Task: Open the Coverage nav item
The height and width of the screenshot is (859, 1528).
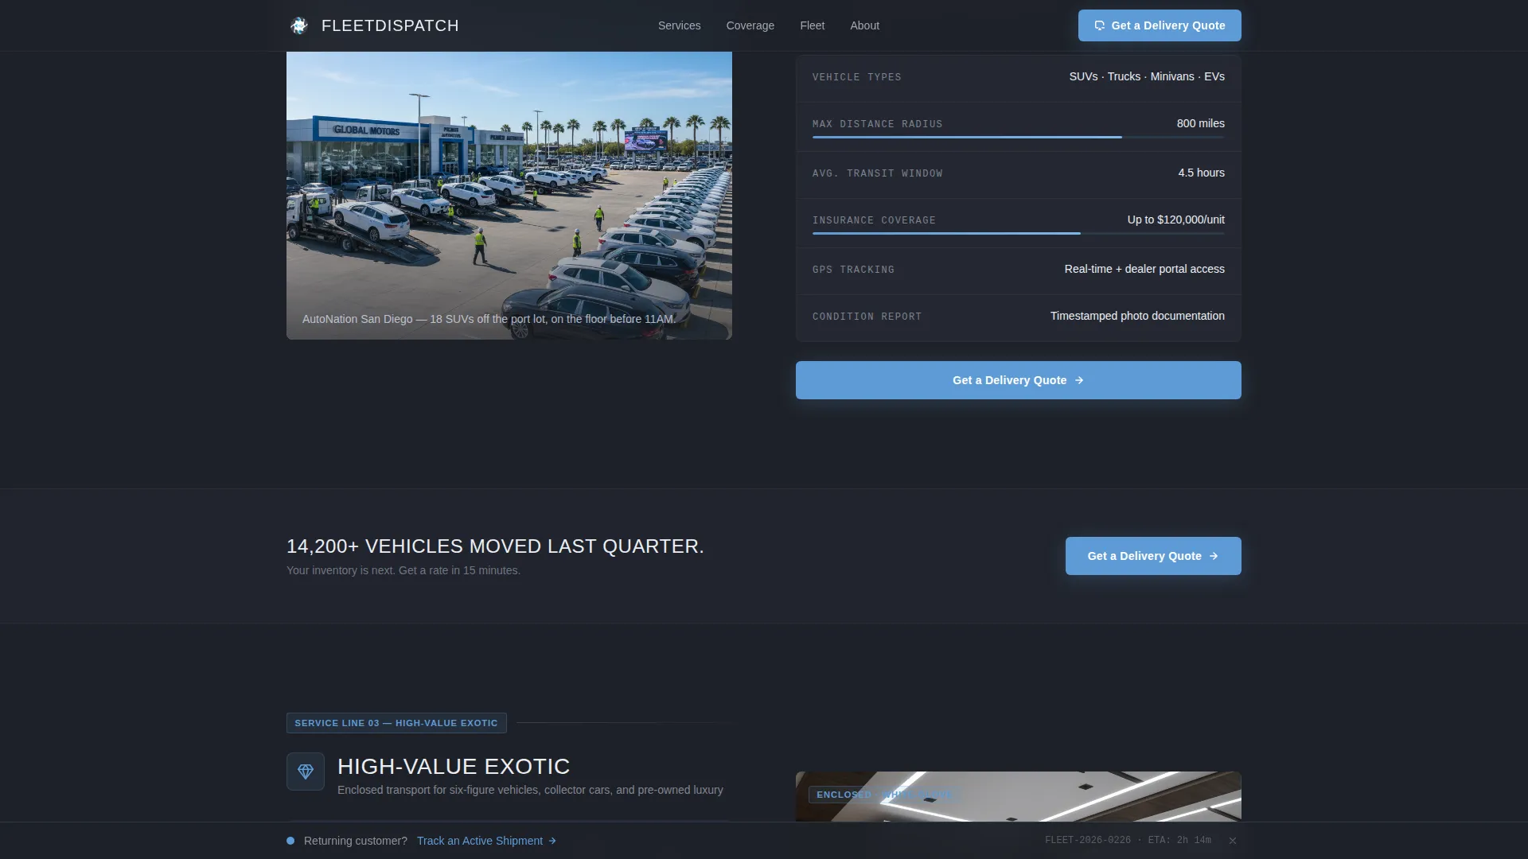Action: click(750, 25)
